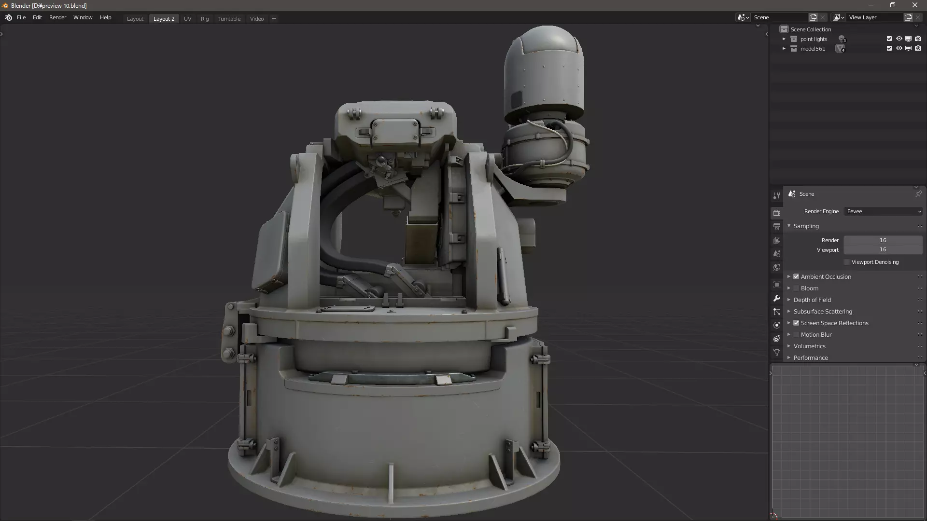The width and height of the screenshot is (927, 521).
Task: Click the Viewport samples value field
Action: click(883, 250)
